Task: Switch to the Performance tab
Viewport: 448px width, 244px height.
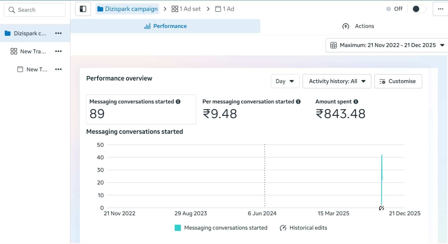Action: click(165, 26)
